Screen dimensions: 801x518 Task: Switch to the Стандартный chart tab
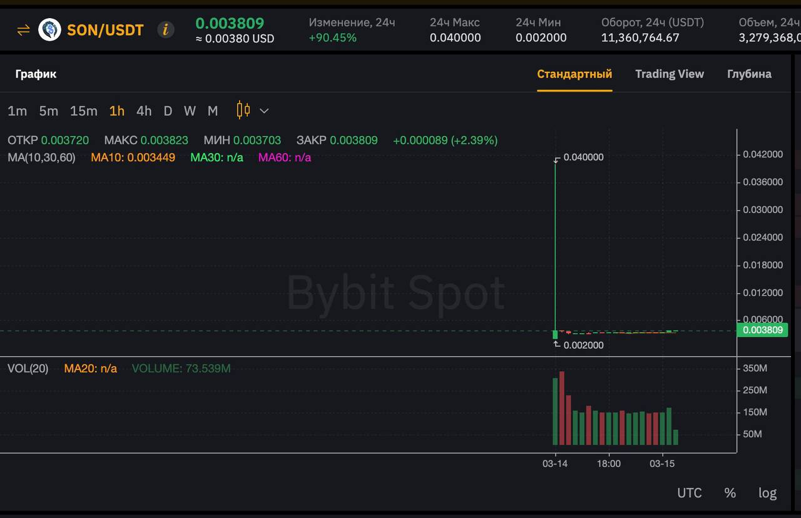pos(574,74)
